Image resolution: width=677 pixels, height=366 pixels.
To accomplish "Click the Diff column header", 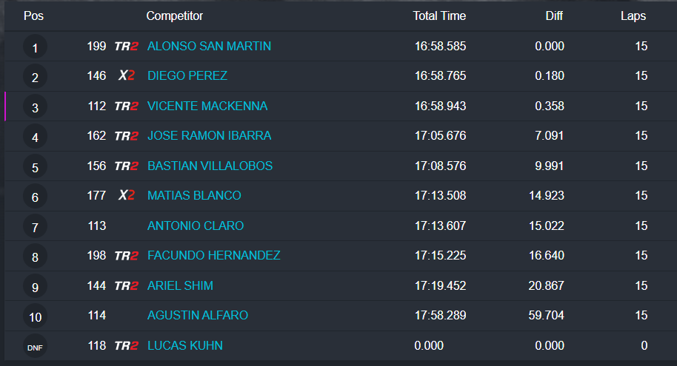I will pos(553,16).
